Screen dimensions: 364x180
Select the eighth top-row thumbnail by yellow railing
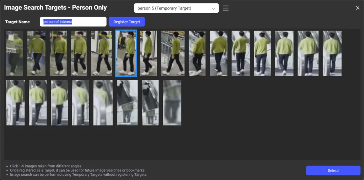pos(173,53)
